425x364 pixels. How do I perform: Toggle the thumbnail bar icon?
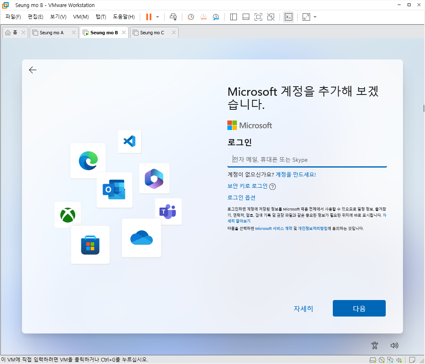[246, 17]
